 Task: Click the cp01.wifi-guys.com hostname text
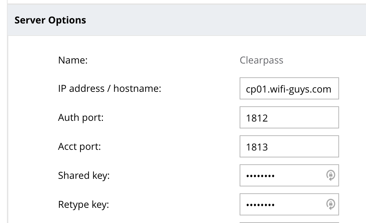coord(289,89)
